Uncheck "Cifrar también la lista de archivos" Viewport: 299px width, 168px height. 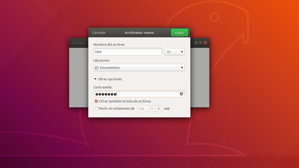pos(96,101)
